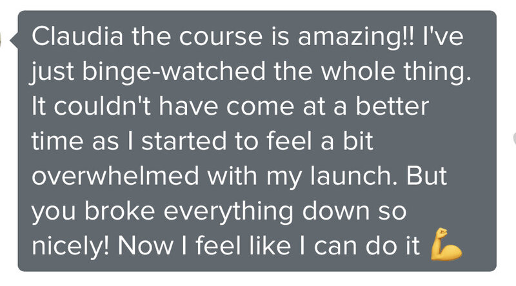The height and width of the screenshot is (286, 516).
Task: Click the word "overwhelmed" in the message
Action: (x=115, y=176)
